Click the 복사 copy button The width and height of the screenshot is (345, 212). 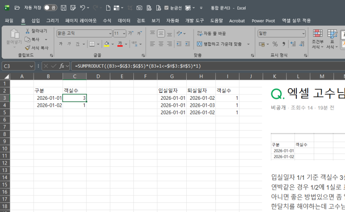tap(33, 40)
